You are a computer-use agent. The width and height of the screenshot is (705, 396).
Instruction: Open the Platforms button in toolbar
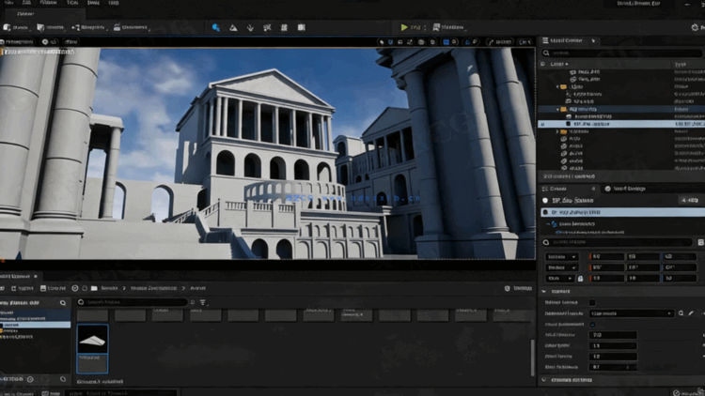[x=447, y=27]
